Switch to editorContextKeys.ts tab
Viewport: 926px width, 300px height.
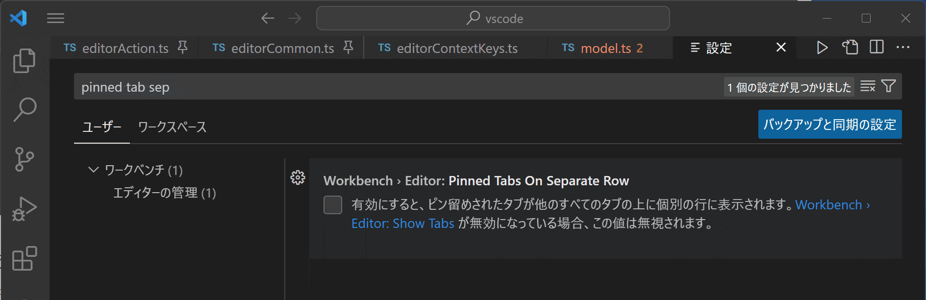(x=457, y=48)
